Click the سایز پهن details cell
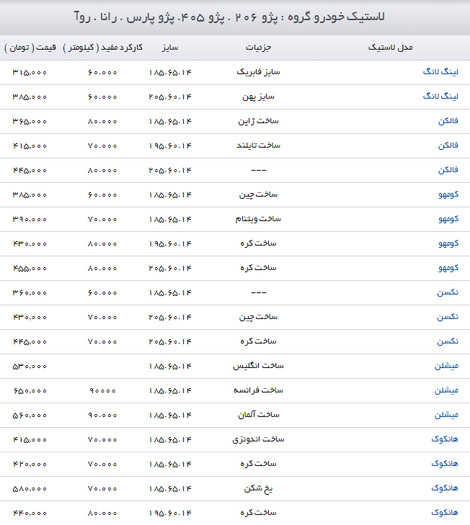Viewport: 470px width, 525px height. (259, 97)
